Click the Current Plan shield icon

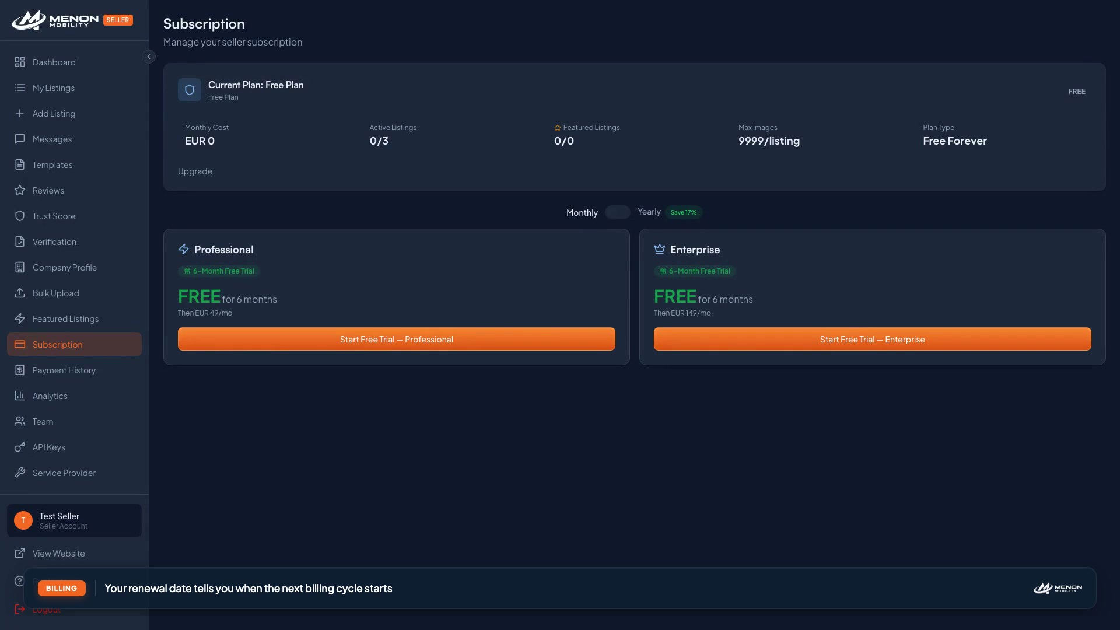(190, 90)
